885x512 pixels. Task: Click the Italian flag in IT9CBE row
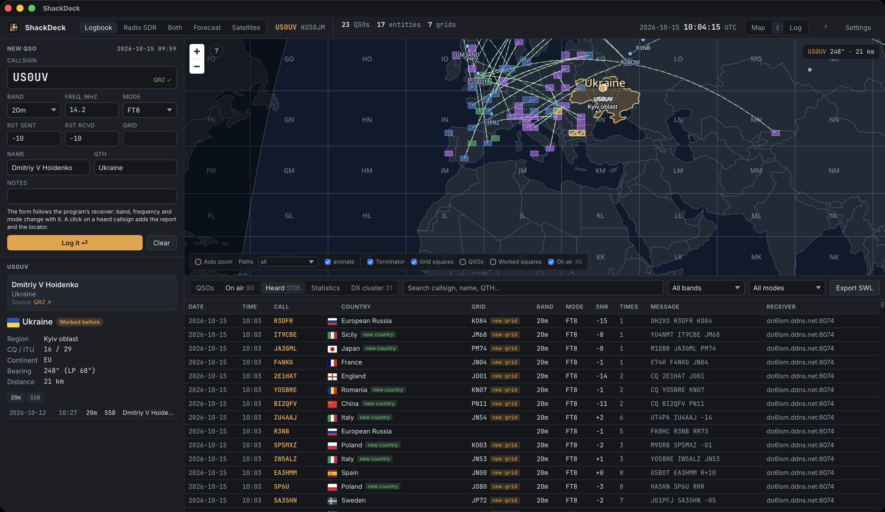(332, 335)
